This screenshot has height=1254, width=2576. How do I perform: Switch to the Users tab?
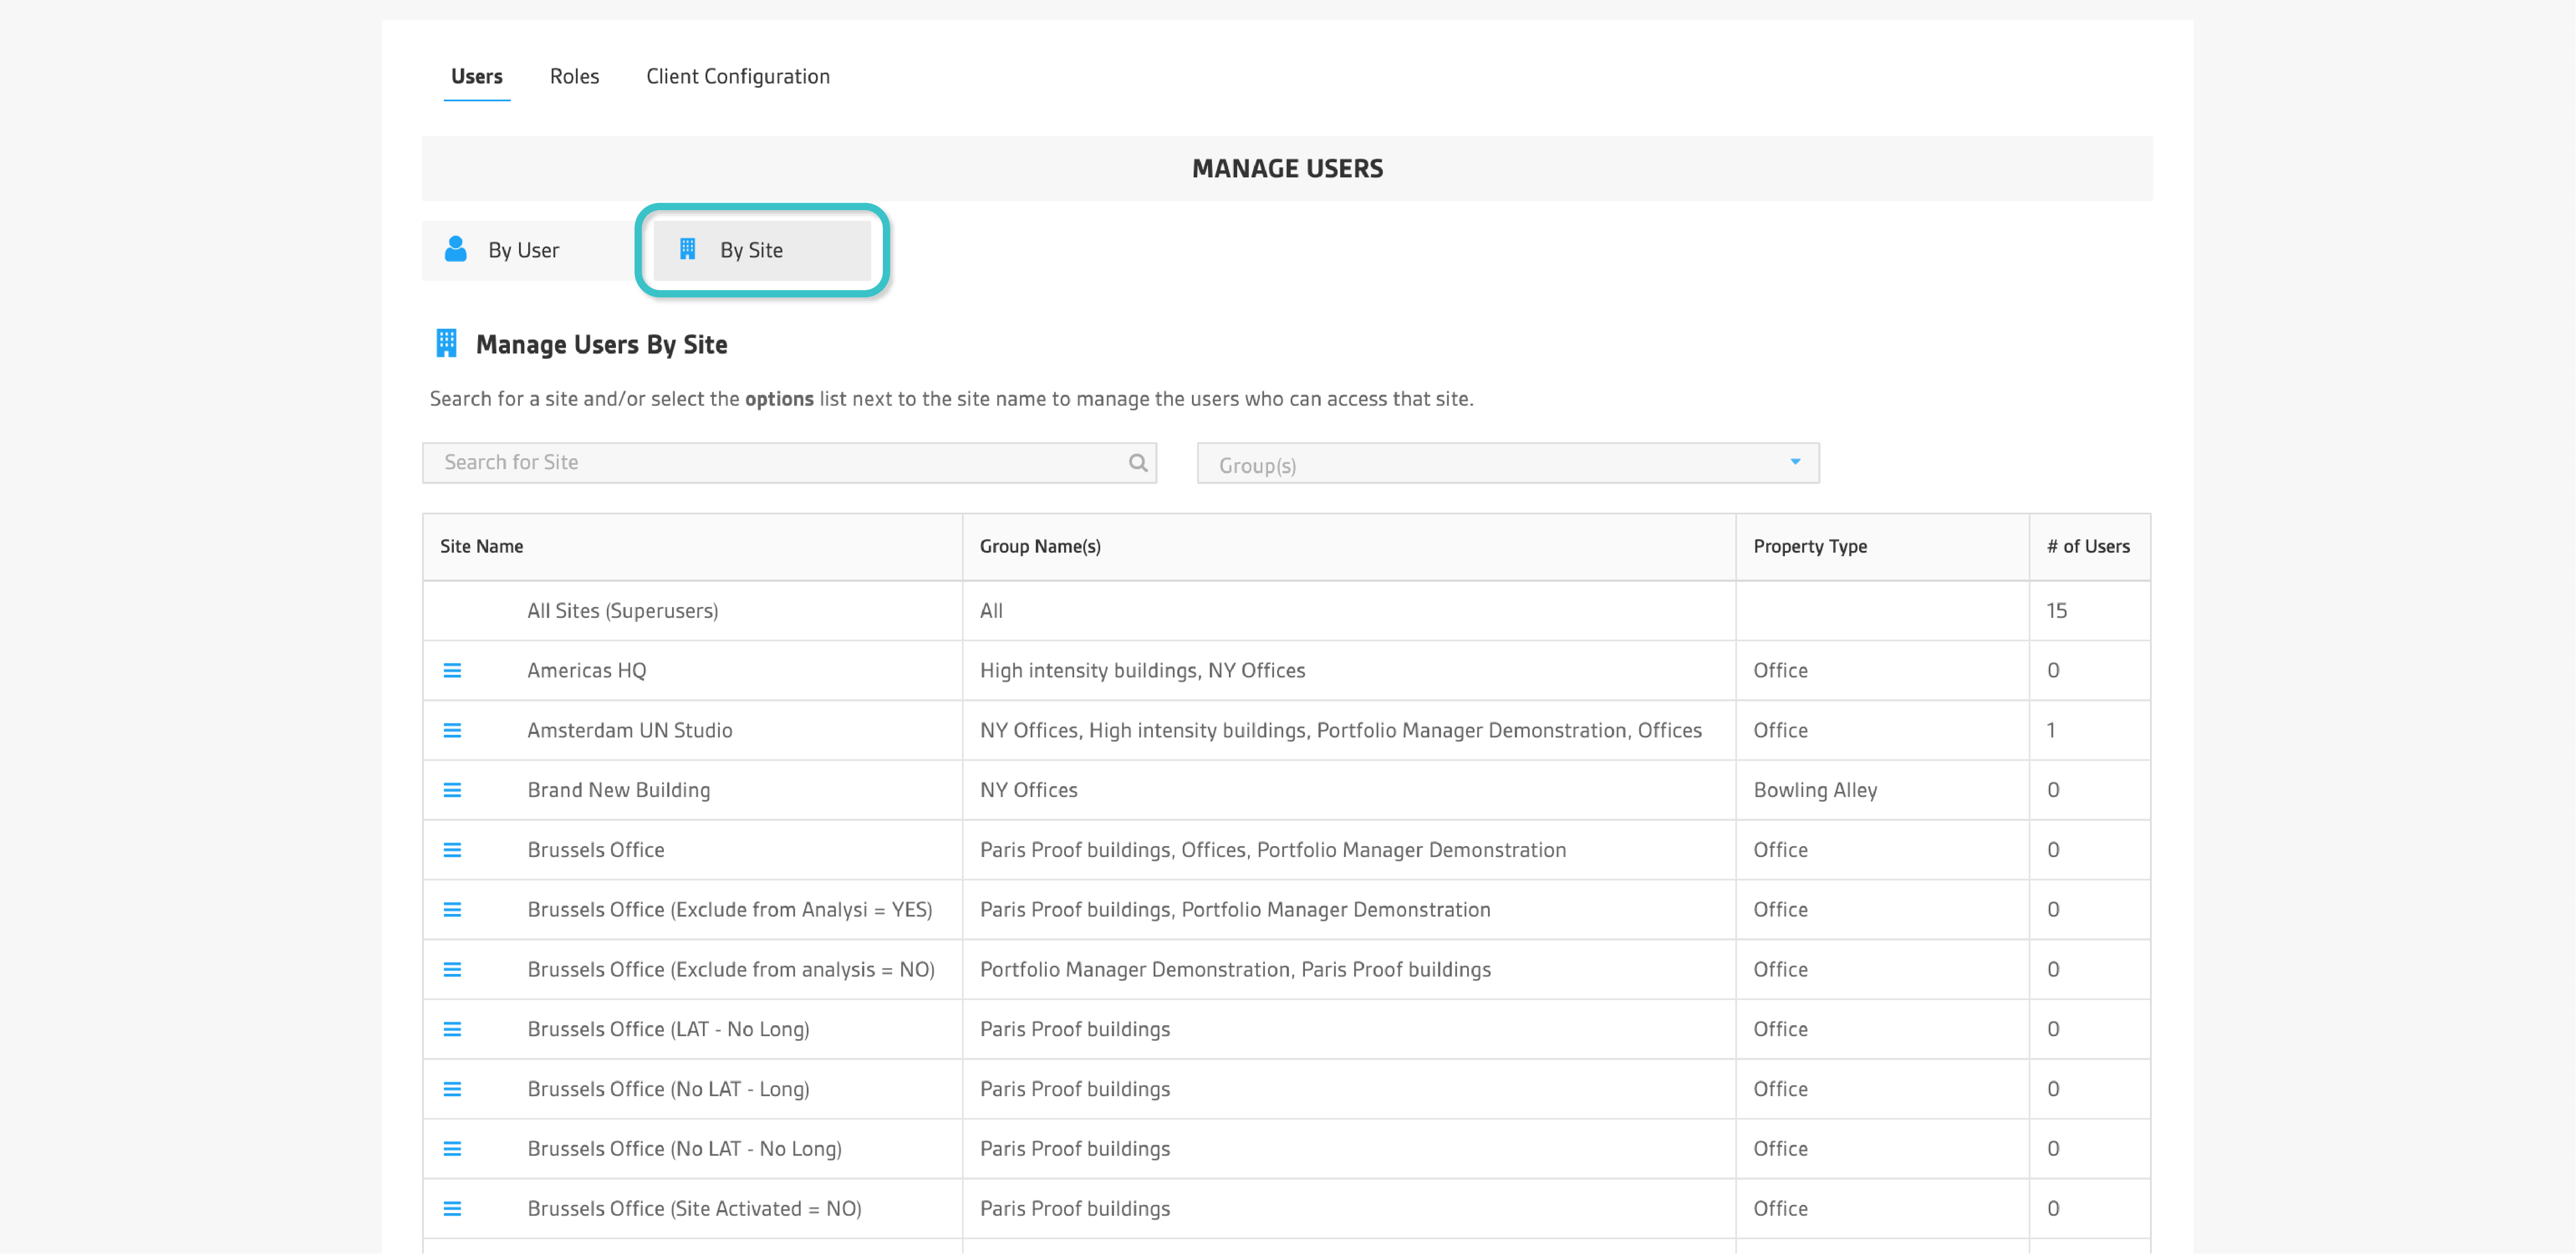point(476,77)
